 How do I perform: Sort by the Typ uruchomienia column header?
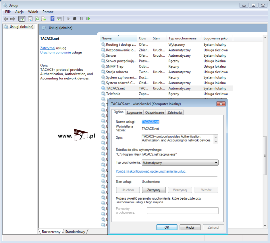184,38
